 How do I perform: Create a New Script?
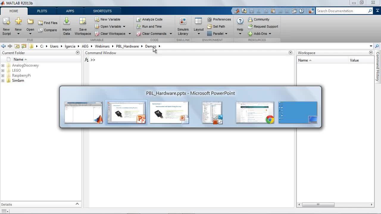6,26
